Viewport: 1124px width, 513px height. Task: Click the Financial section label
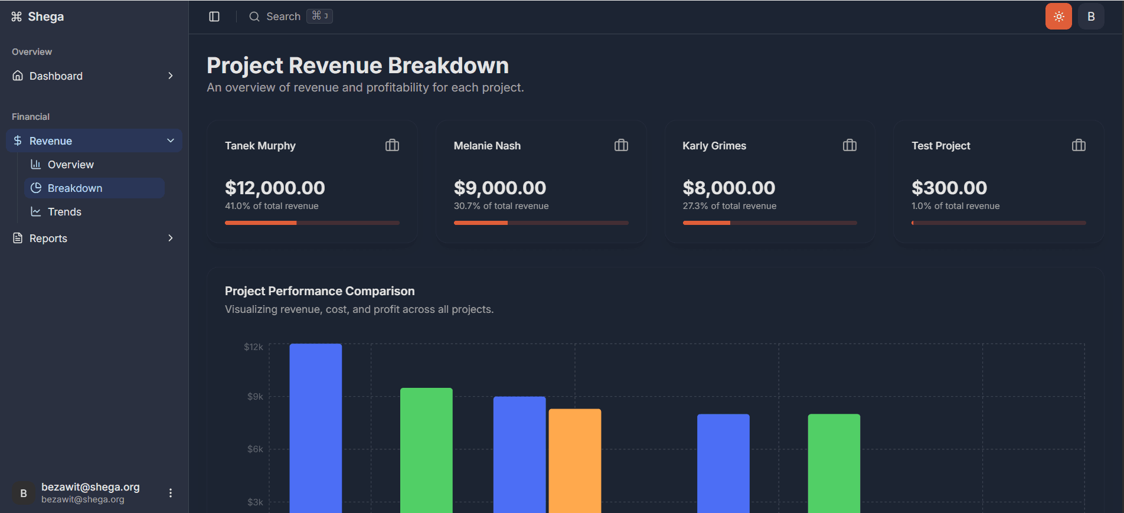(31, 117)
